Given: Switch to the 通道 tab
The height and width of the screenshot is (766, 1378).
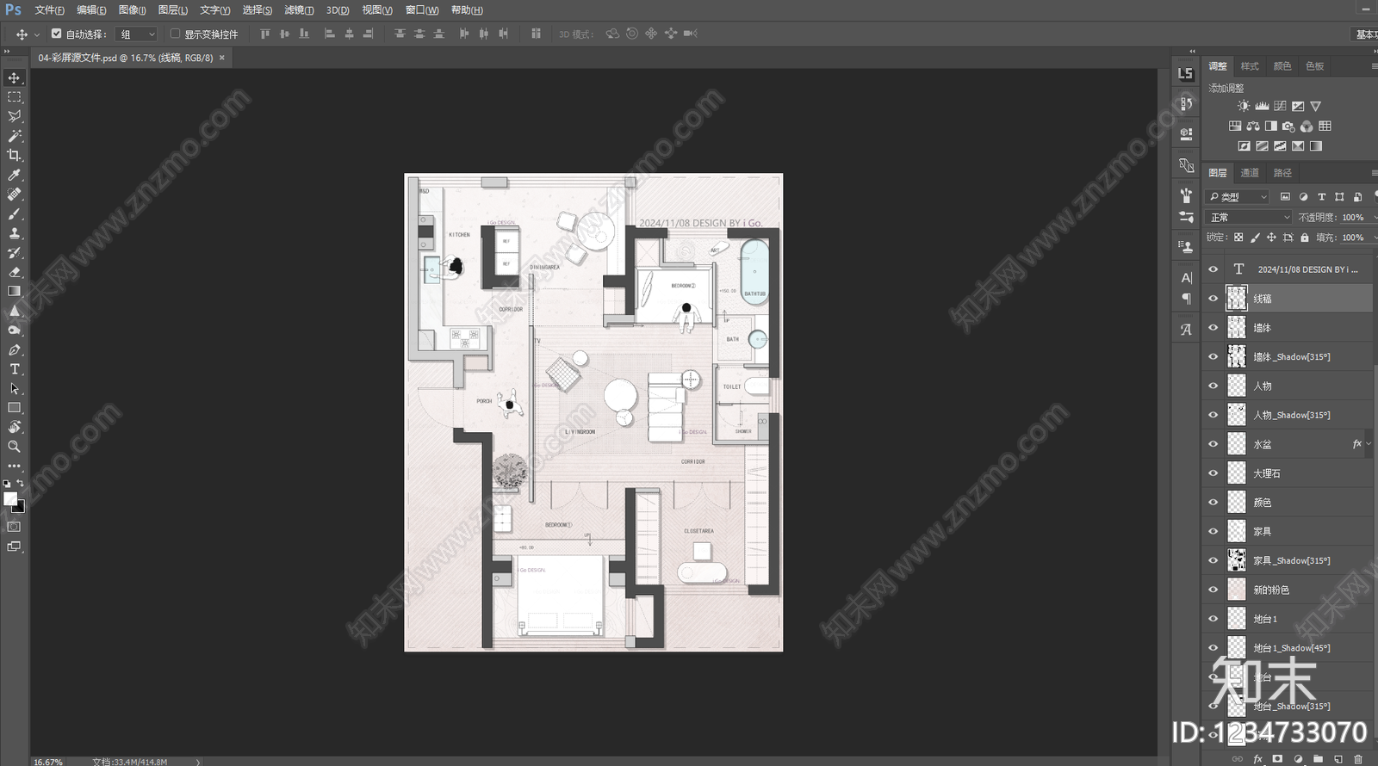Looking at the screenshot, I should click(1250, 173).
